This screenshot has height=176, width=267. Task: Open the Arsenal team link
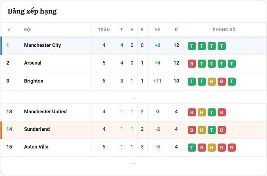click(33, 63)
